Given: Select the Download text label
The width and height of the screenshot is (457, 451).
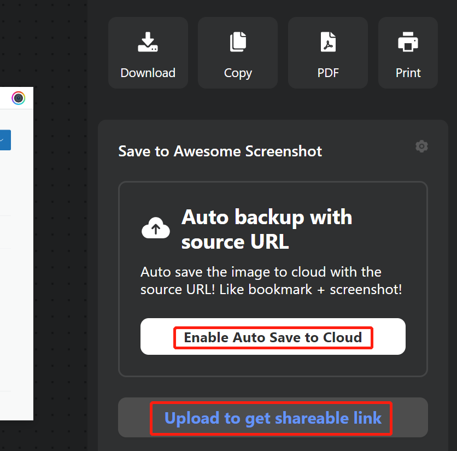Looking at the screenshot, I should (148, 73).
